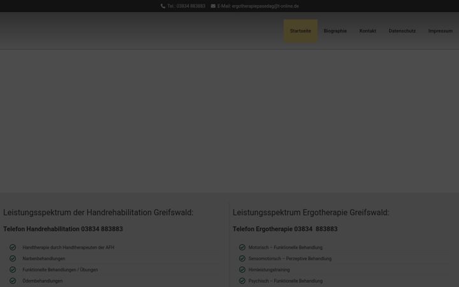The image size is (459, 287).
Task: Click checkmark icon beside Sensomotorisch – Perzeptive Behandlung
Action: [x=242, y=258]
